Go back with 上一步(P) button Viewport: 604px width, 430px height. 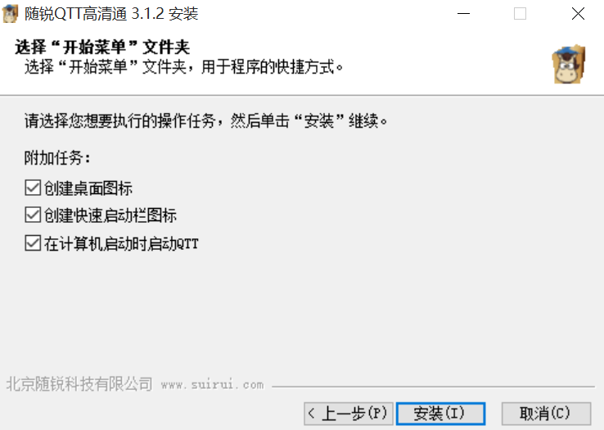(x=348, y=414)
